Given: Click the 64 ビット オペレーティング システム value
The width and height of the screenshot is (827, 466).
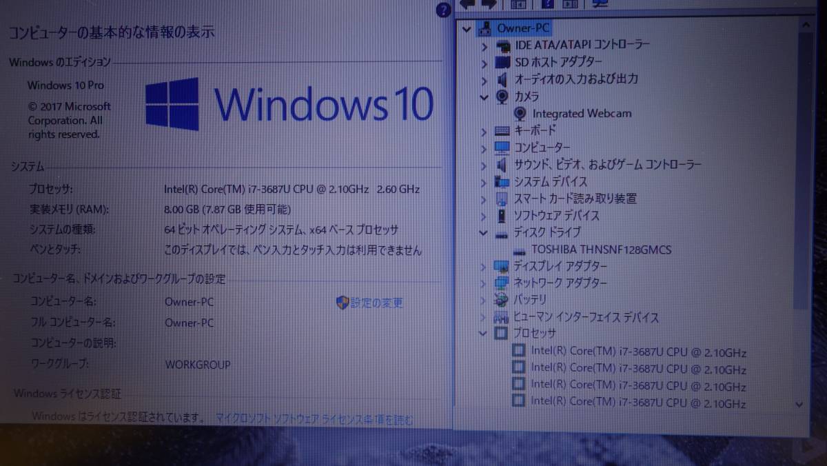Looking at the screenshot, I should [281, 230].
